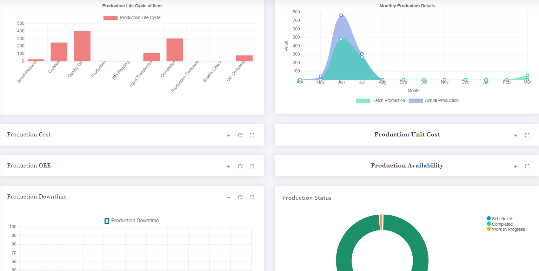Click the Production Status heading
539x271 pixels.
point(307,198)
